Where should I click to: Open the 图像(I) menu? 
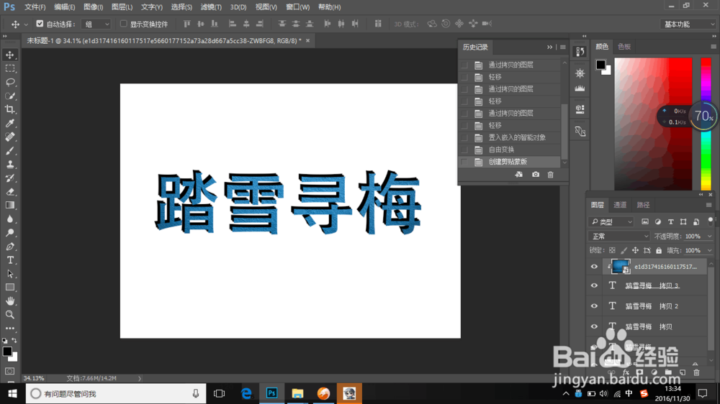[x=93, y=7]
